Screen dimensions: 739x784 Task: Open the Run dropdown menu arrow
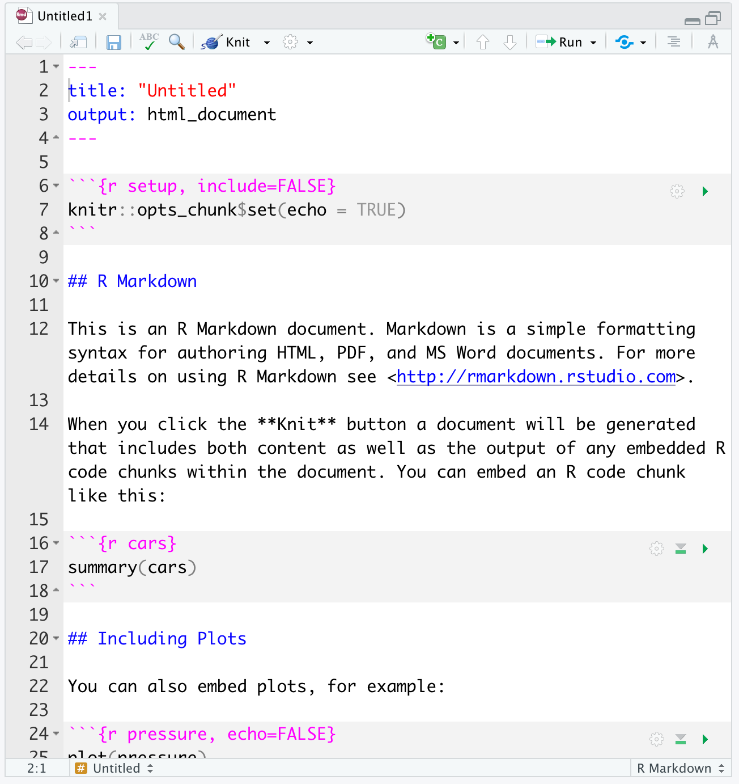click(x=593, y=43)
